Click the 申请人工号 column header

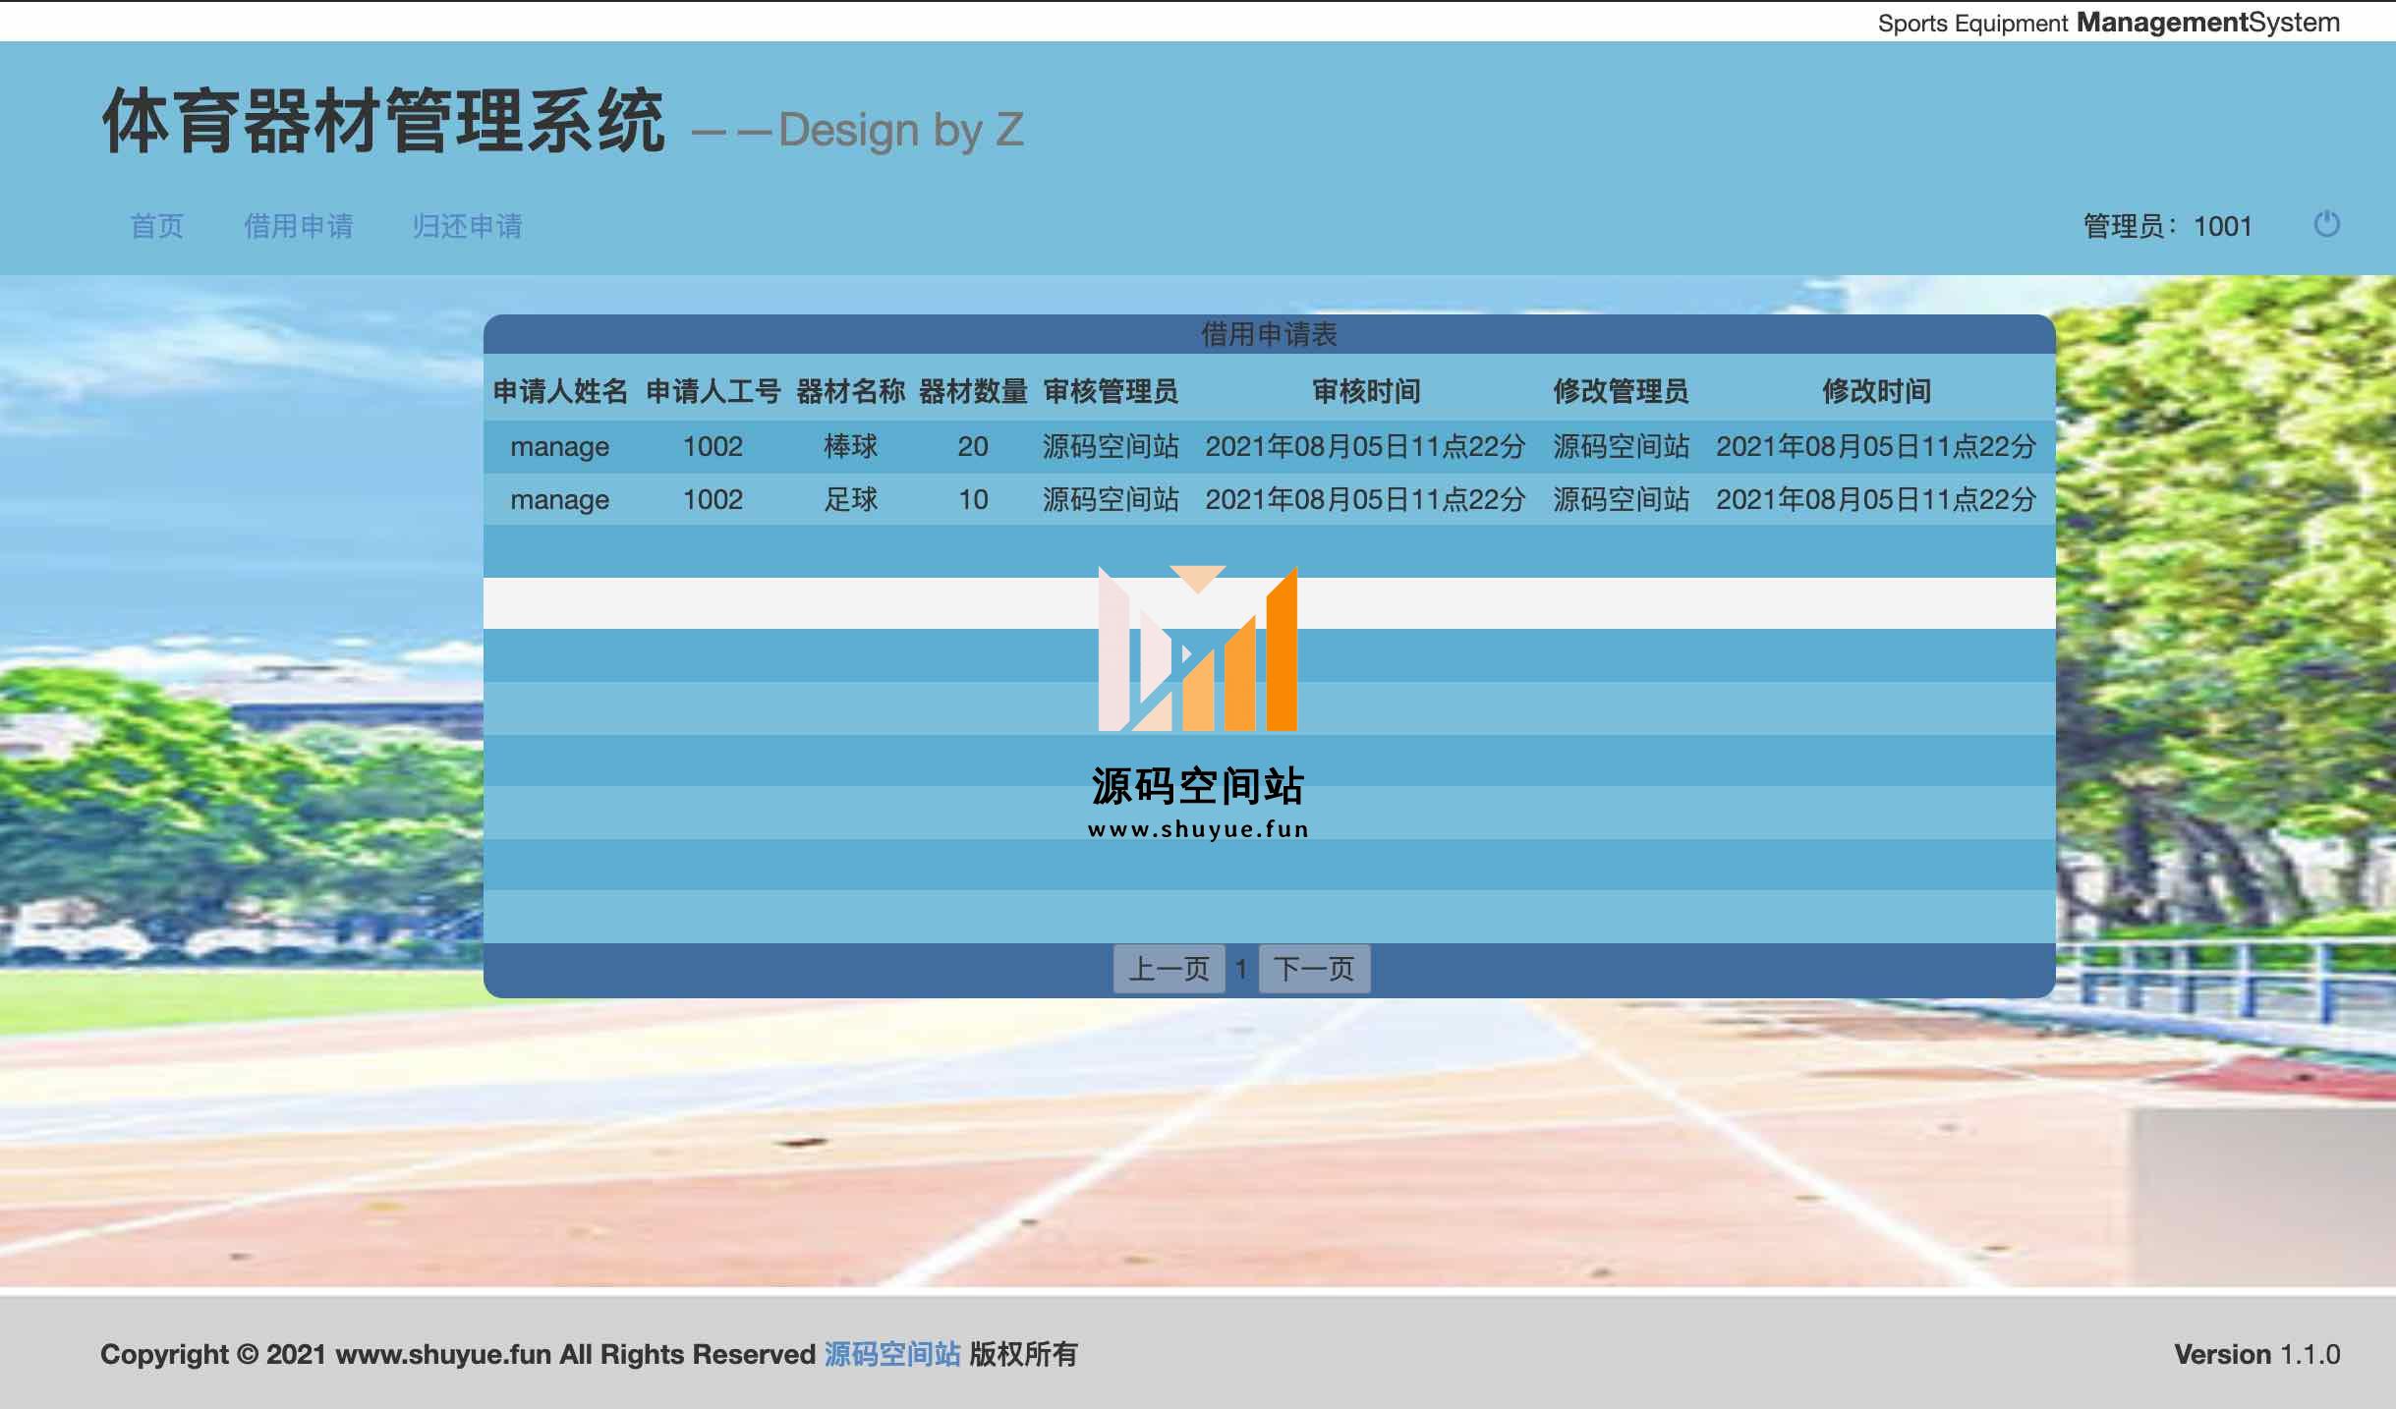tap(713, 391)
